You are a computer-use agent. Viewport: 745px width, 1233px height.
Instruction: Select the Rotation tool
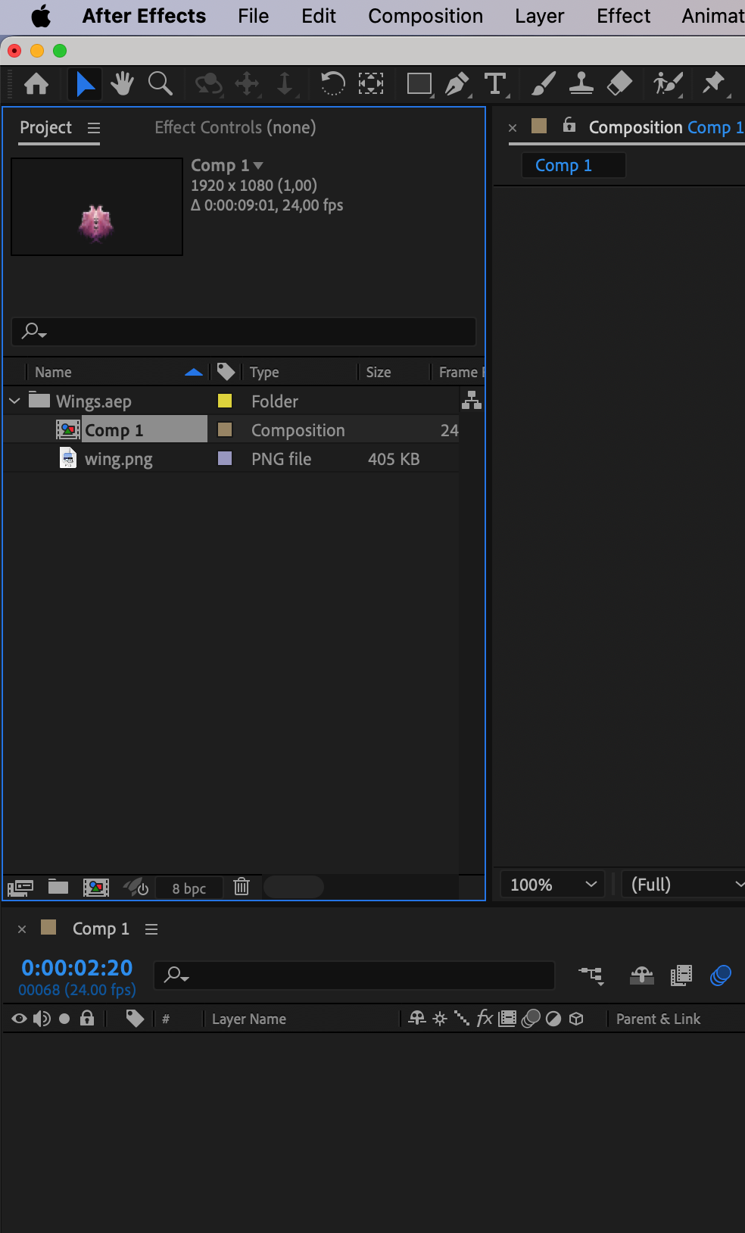pyautogui.click(x=332, y=83)
